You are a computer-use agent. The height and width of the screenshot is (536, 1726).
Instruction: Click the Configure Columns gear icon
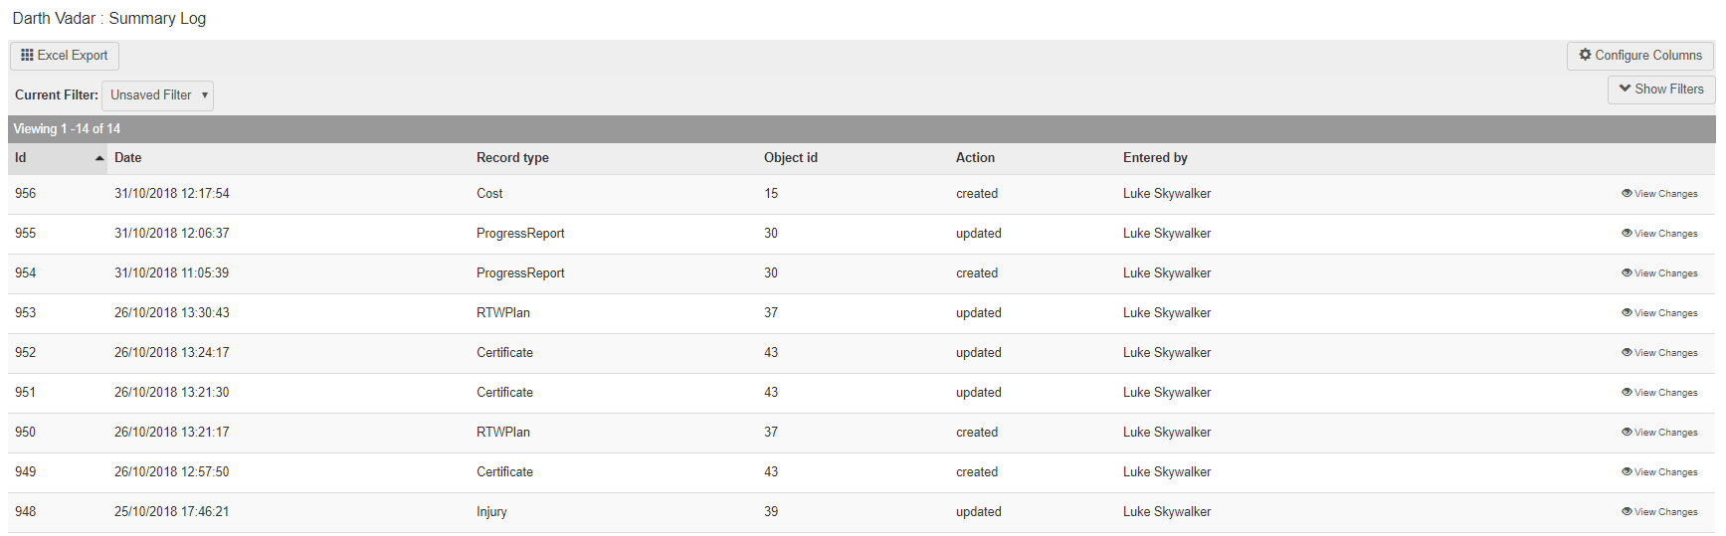(1585, 56)
